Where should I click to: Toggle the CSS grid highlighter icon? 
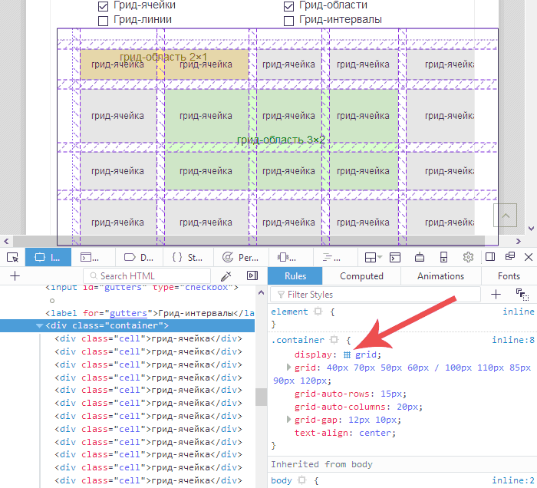347,354
